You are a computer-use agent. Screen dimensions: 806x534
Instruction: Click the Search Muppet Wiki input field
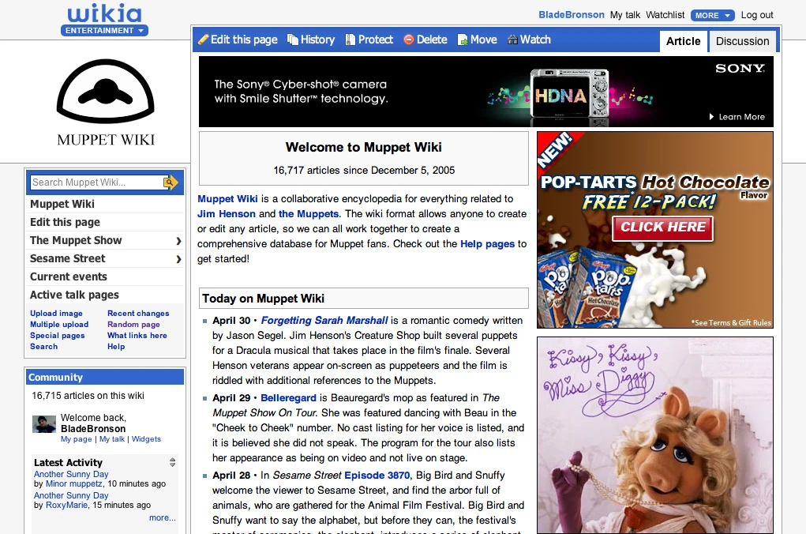pos(96,182)
